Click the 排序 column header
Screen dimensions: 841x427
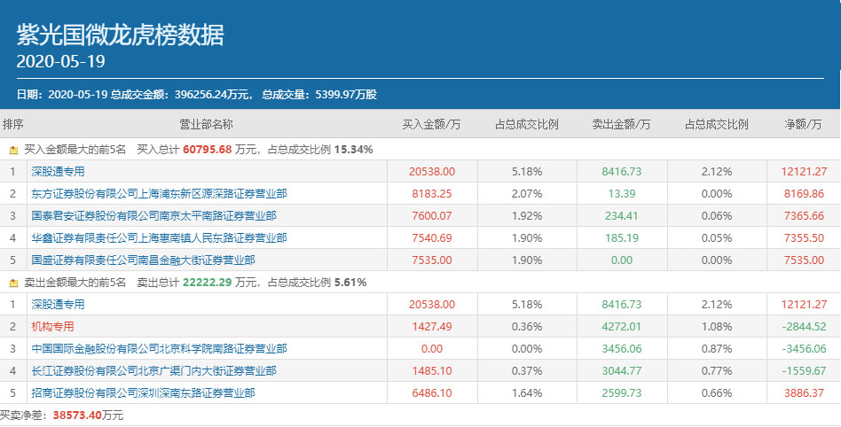(x=13, y=125)
